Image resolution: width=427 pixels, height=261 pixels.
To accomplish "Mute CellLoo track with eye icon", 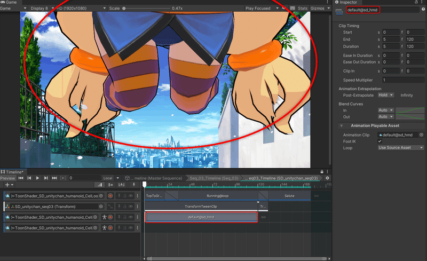I will tap(131, 195).
